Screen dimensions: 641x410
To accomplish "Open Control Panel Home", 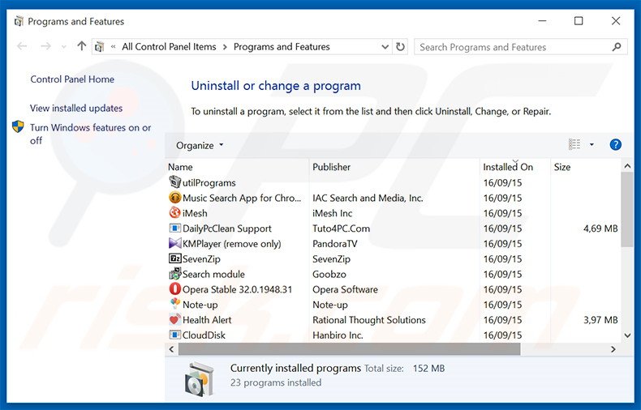I will (x=72, y=79).
